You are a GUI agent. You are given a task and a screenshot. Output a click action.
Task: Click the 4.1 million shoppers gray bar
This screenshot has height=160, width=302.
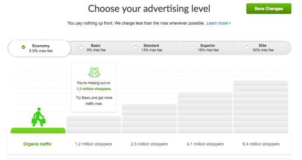pyautogui.click(x=205, y=113)
